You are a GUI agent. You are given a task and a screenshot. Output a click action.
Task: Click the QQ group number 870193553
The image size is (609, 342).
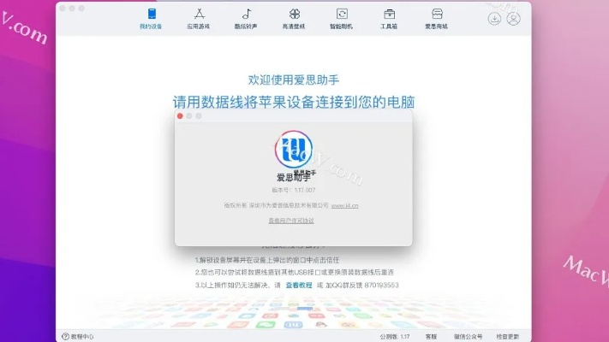(382, 285)
